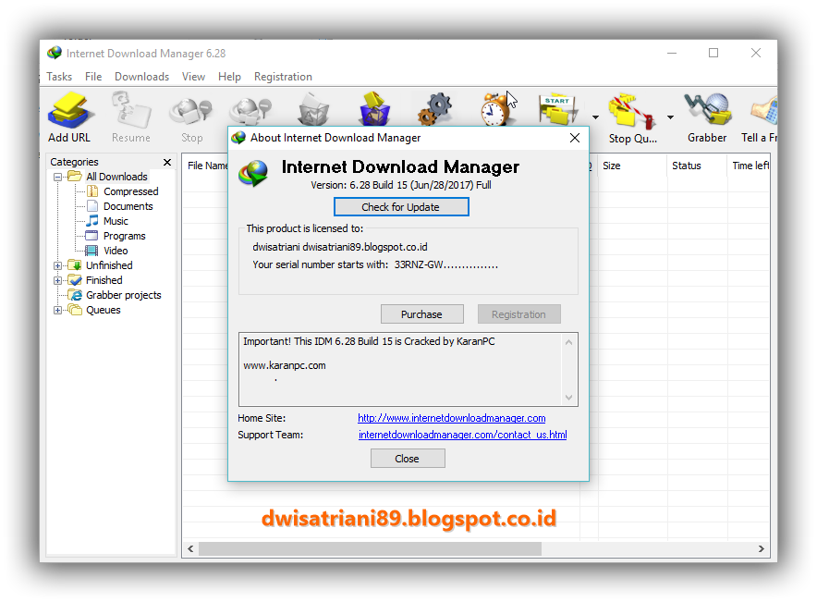Select the Finished folder label
This screenshot has width=817, height=602.
click(104, 280)
